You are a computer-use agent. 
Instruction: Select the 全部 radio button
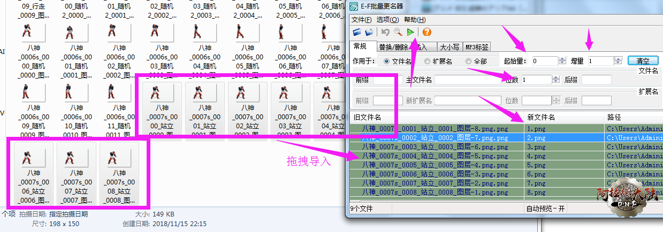(468, 61)
